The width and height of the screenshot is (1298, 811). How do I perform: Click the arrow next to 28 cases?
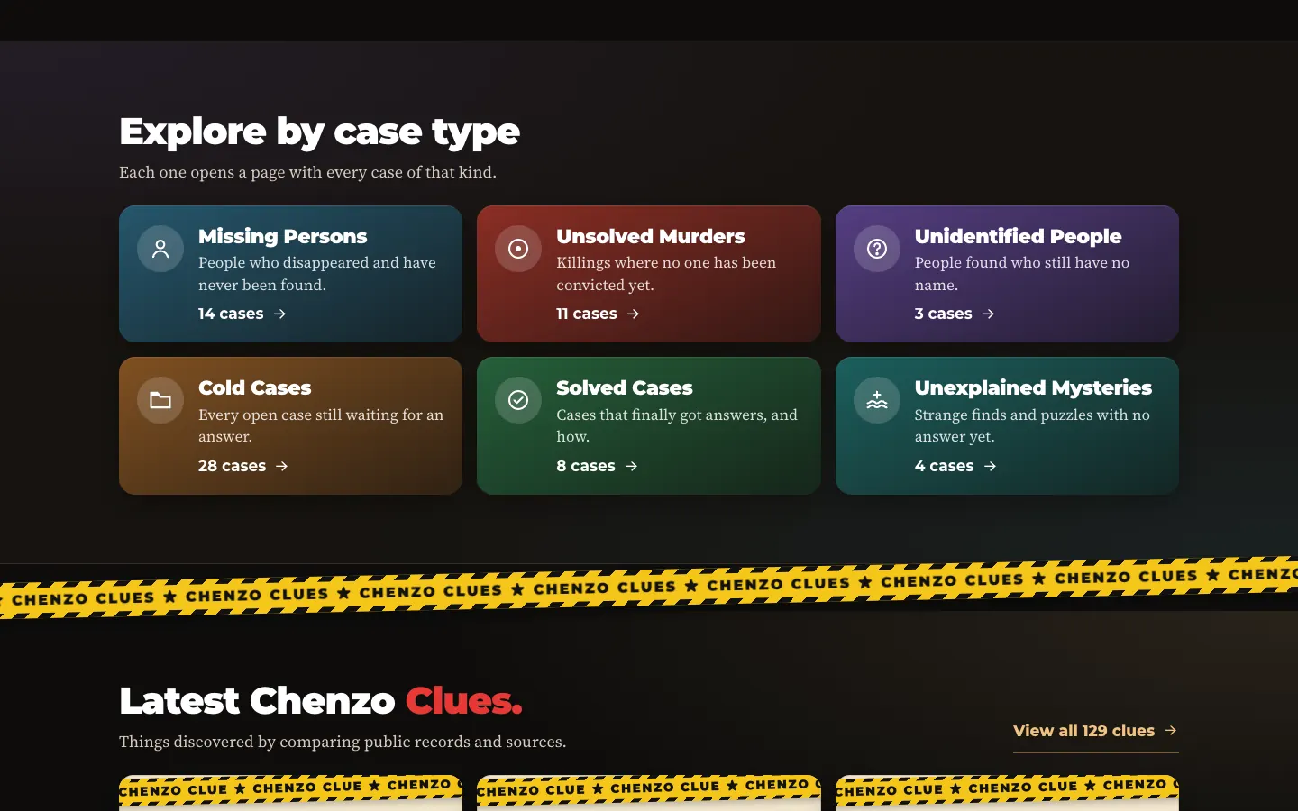click(282, 466)
